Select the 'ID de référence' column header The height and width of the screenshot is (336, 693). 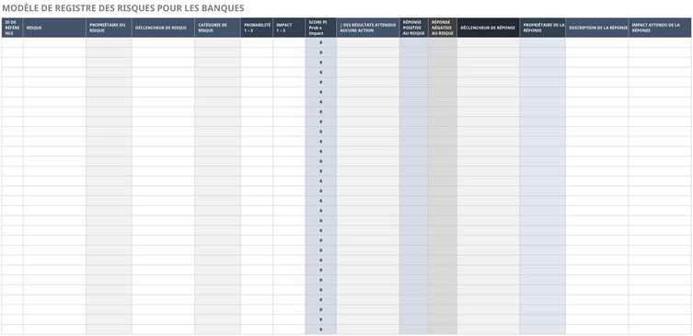12,28
